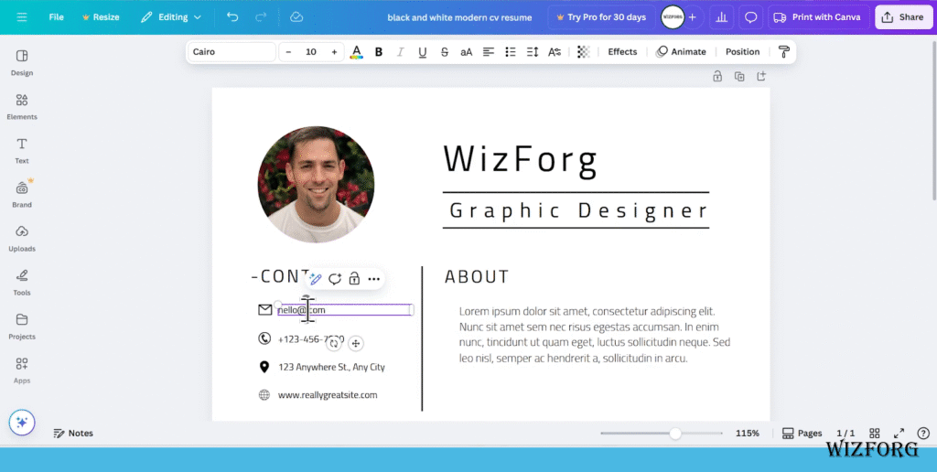Open the Brand panel
The height and width of the screenshot is (472, 937).
click(x=22, y=194)
